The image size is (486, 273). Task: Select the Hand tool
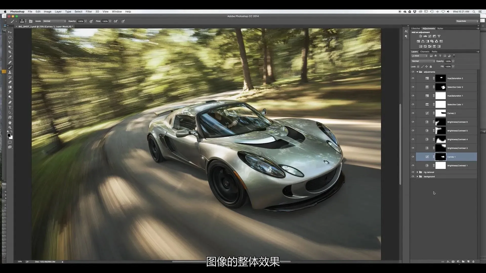tap(10, 123)
